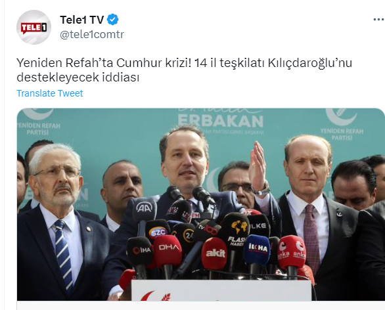Image resolution: width=385 pixels, height=310 pixels.
Task: Click the white podium with crescent emblem
Action: pos(221,290)
